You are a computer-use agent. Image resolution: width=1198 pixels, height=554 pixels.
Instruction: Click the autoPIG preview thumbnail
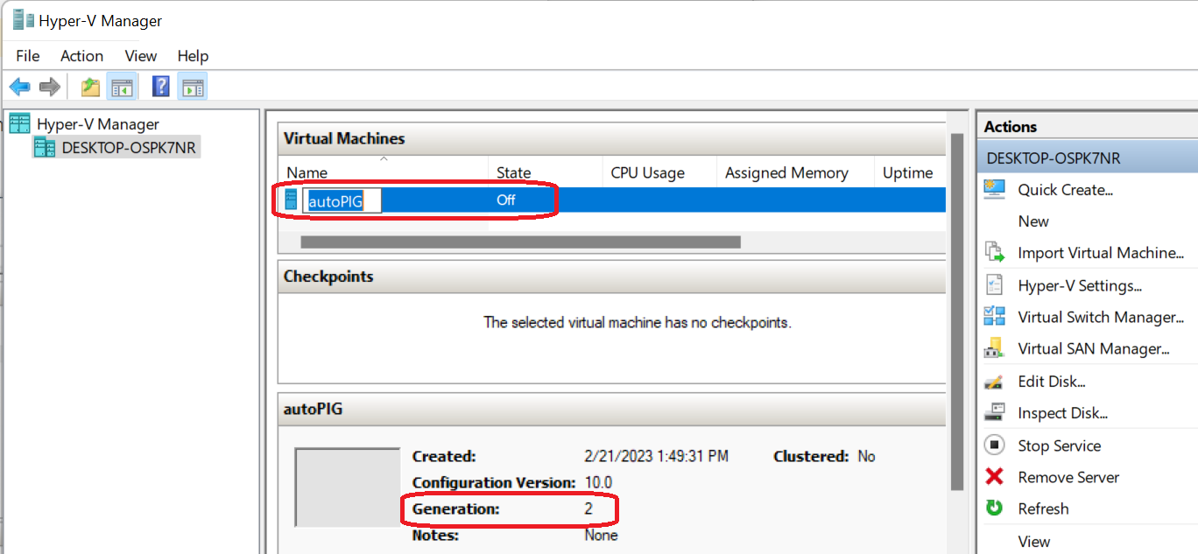tap(348, 488)
